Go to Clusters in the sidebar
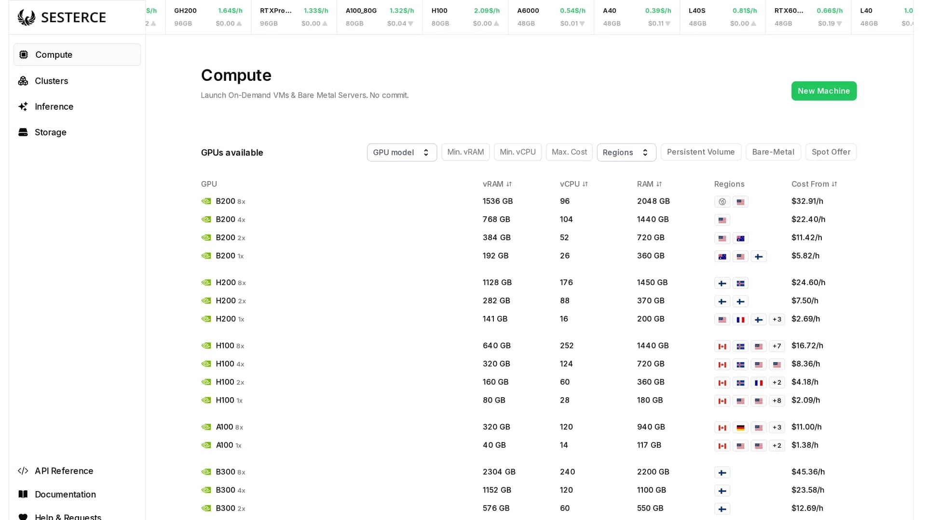This screenshot has width=926, height=520. 77,81
